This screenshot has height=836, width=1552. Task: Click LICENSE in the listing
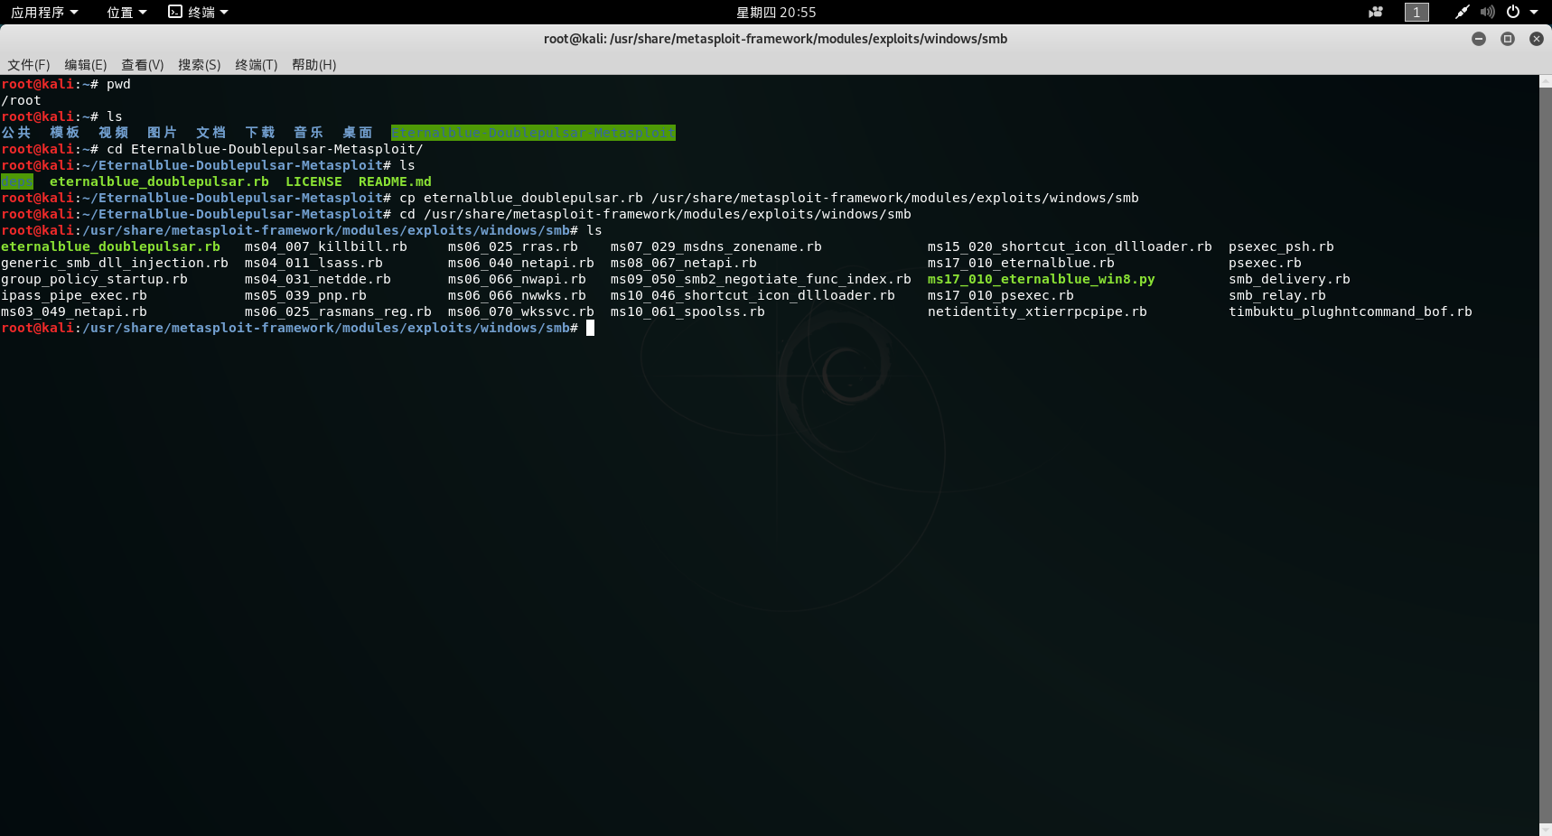(313, 181)
